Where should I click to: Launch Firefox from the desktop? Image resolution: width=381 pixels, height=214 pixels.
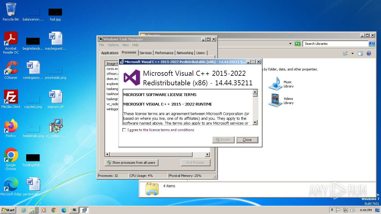(x=11, y=128)
